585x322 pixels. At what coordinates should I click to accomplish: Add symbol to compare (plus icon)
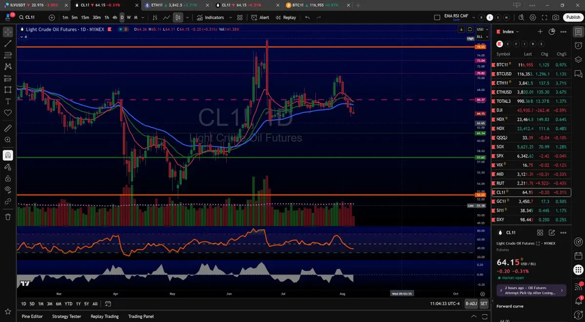click(52, 17)
